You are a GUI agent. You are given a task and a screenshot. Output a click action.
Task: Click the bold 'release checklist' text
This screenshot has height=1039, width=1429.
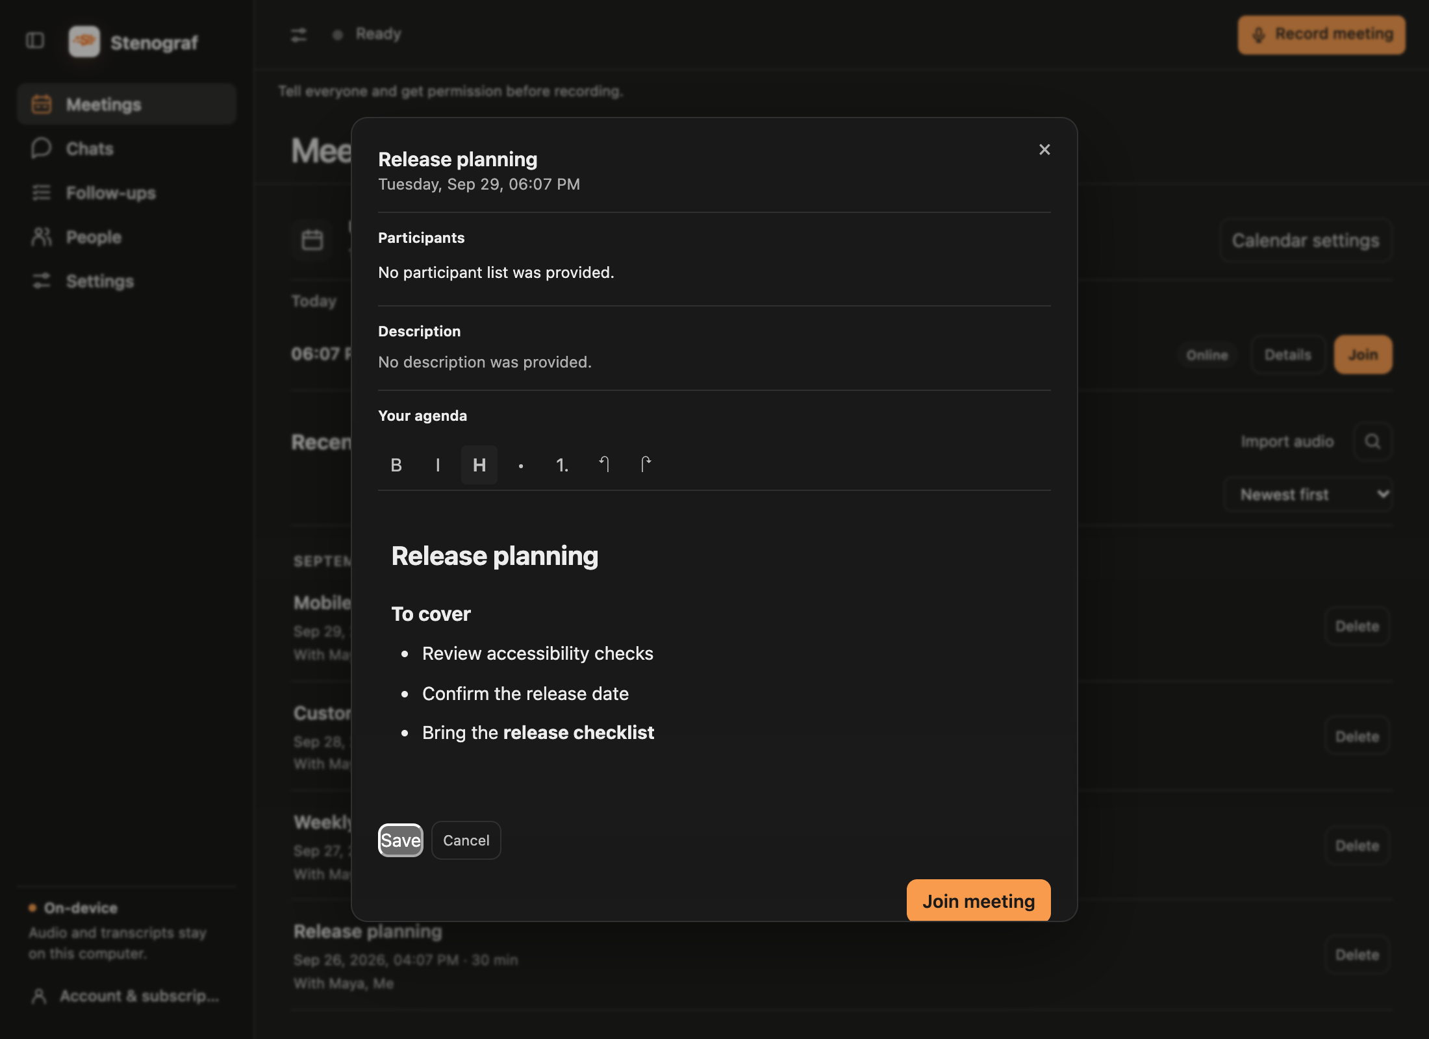pos(579,732)
